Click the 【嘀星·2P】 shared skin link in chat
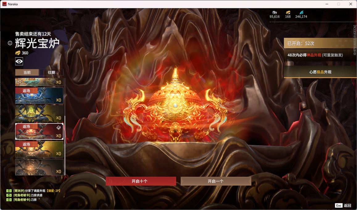 click(x=53, y=191)
